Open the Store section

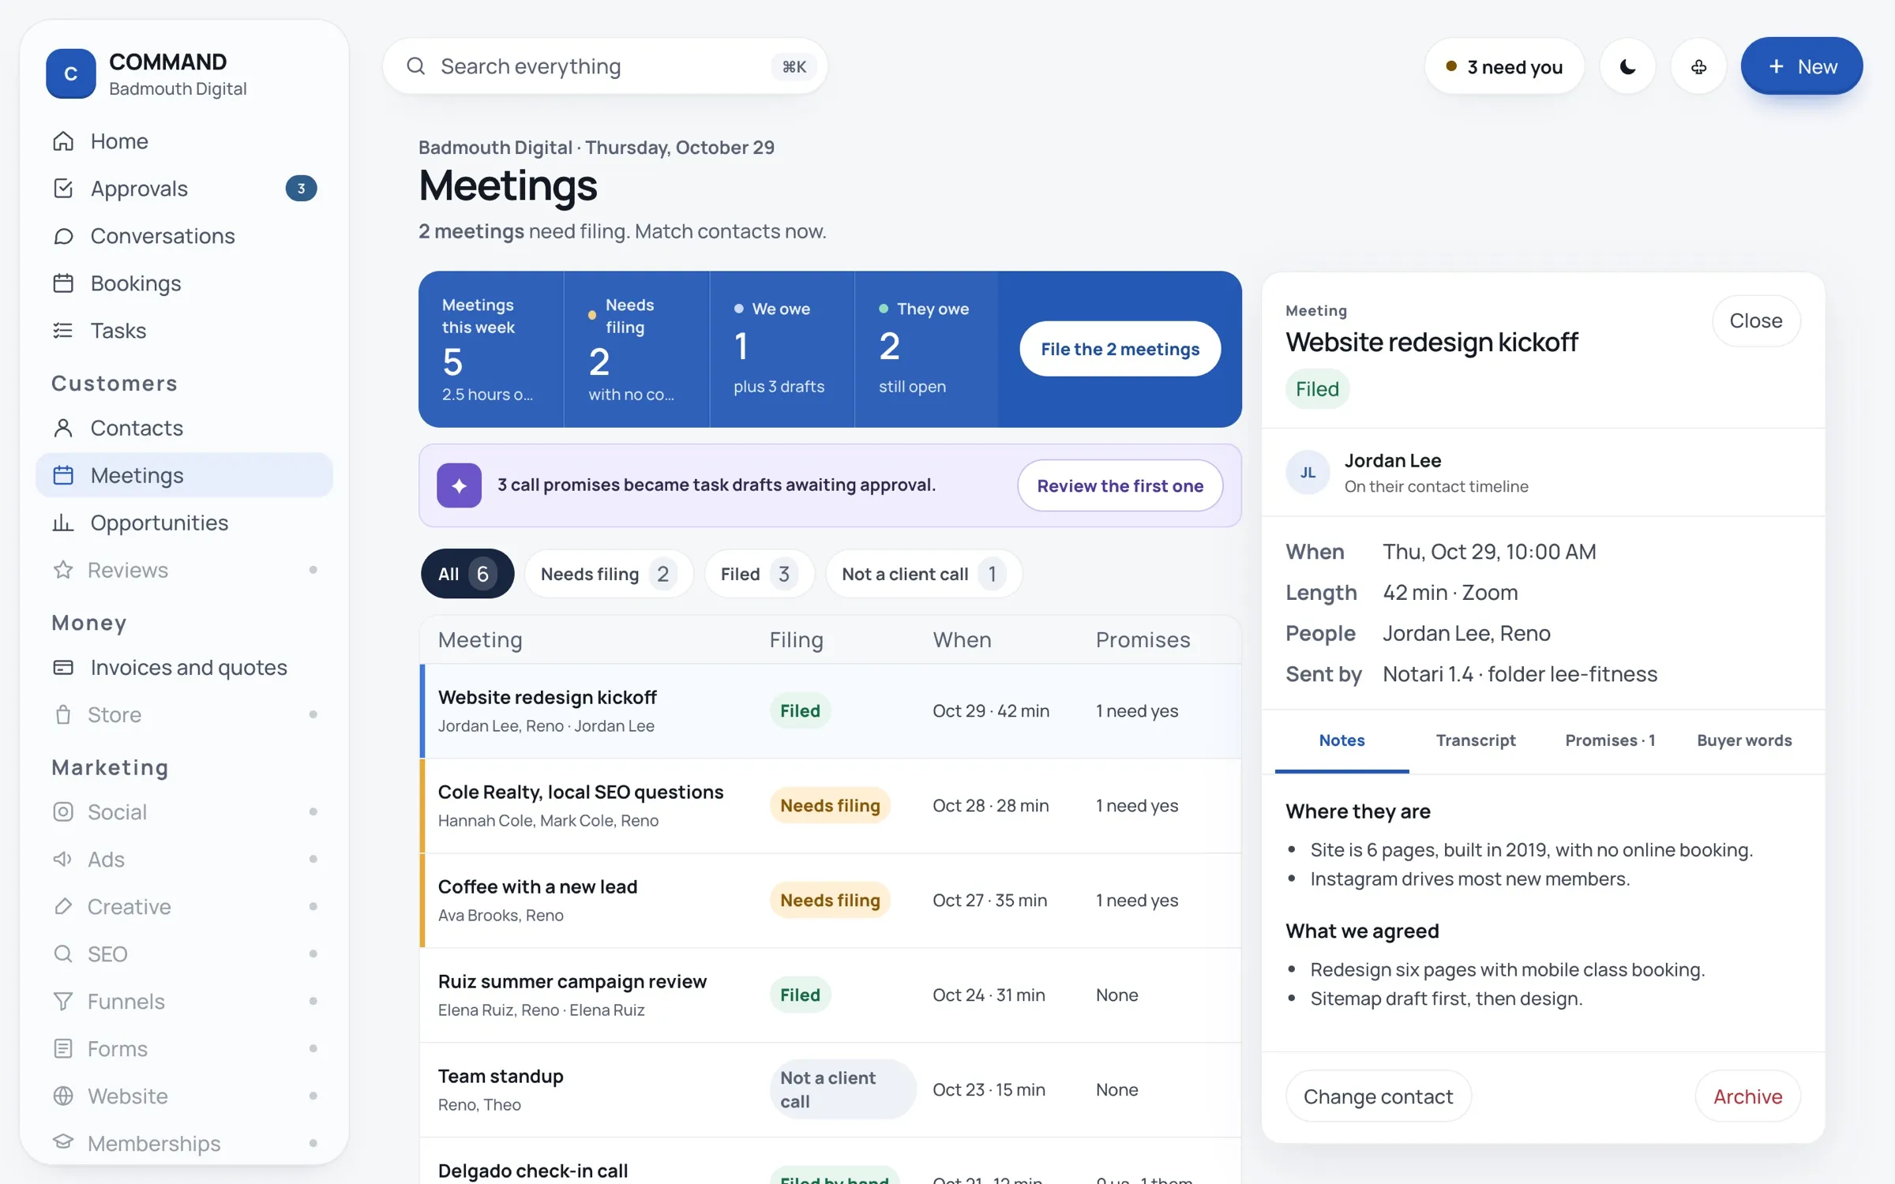[x=184, y=715]
